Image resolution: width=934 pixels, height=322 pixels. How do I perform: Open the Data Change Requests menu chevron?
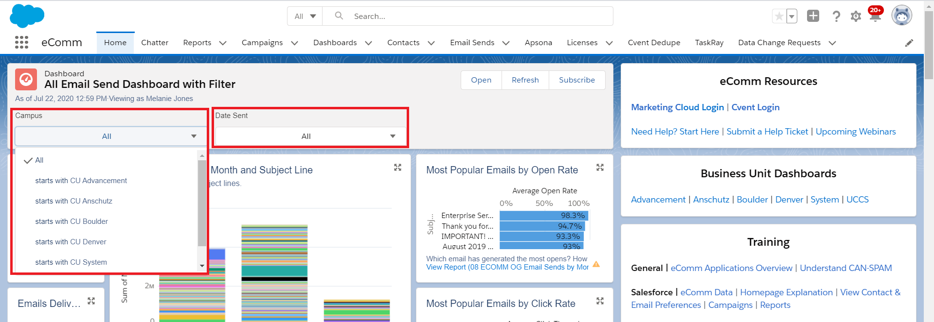click(x=832, y=43)
